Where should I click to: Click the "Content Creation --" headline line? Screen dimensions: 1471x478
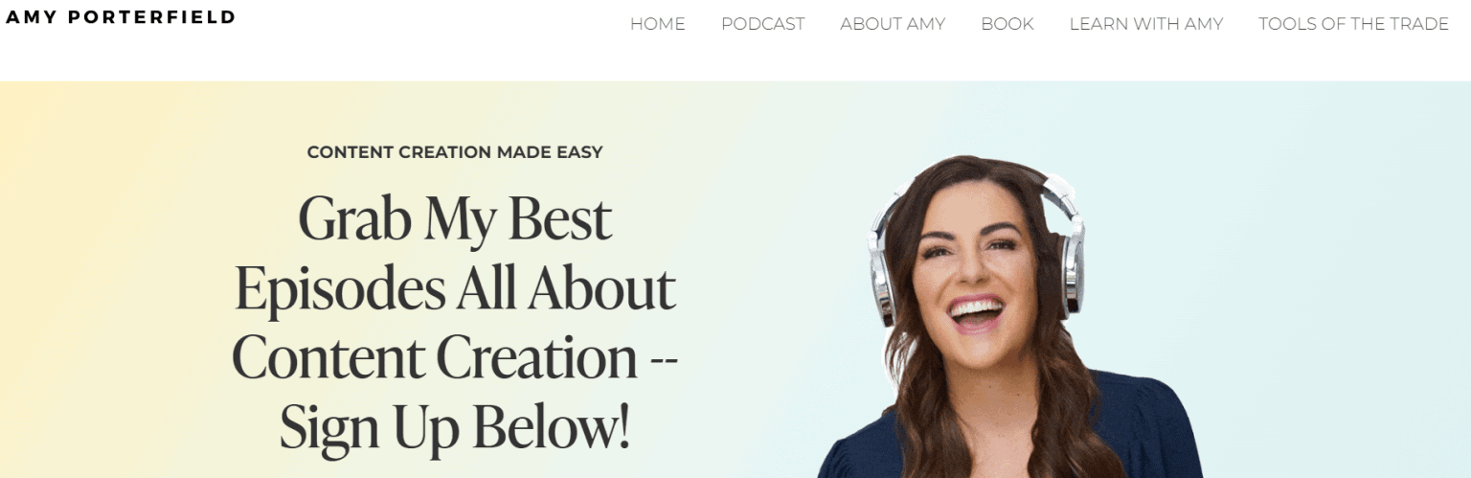point(455,356)
